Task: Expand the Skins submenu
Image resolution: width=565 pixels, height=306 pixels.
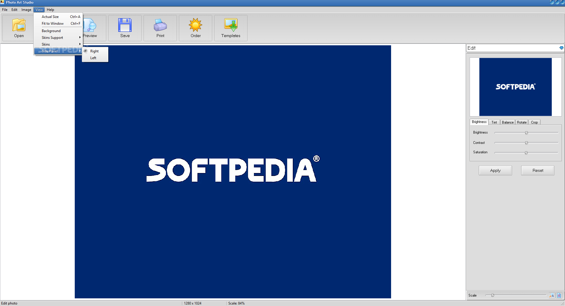Action: coord(58,44)
